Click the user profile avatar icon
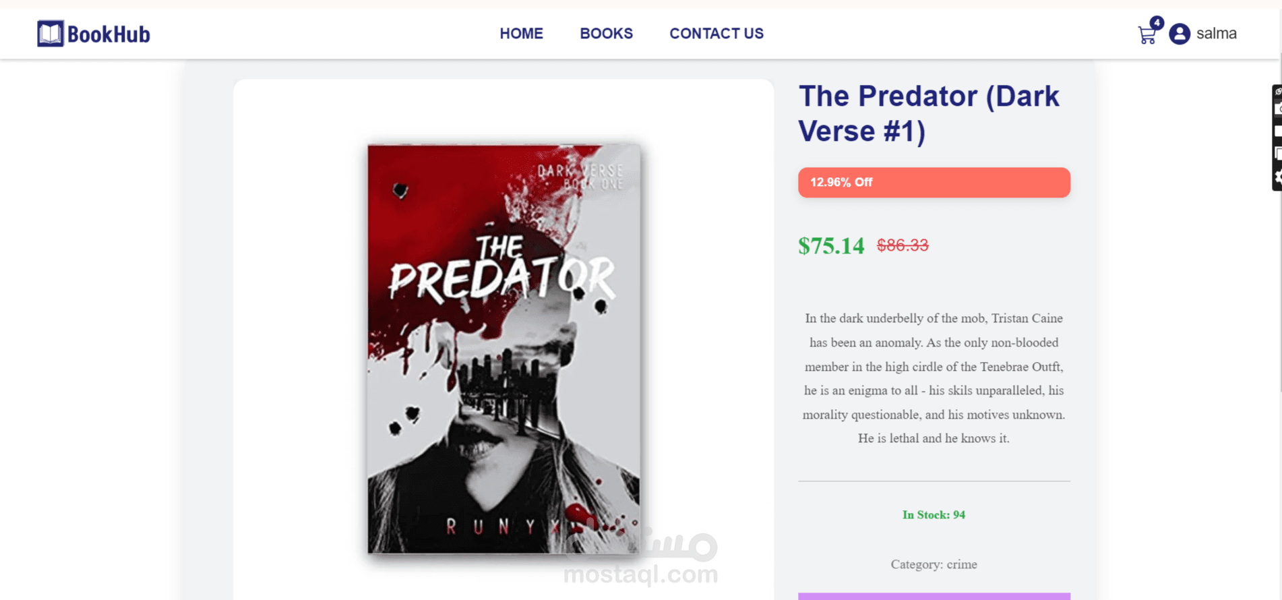 click(x=1180, y=34)
